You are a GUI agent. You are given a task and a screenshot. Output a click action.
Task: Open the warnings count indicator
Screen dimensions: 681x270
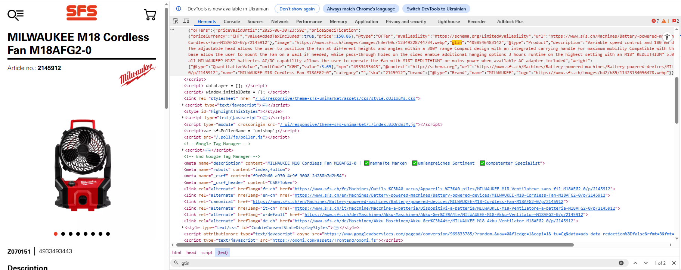pos(665,21)
